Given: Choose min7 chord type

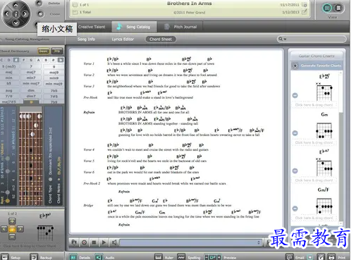Looking at the screenshot, I should [31, 78].
